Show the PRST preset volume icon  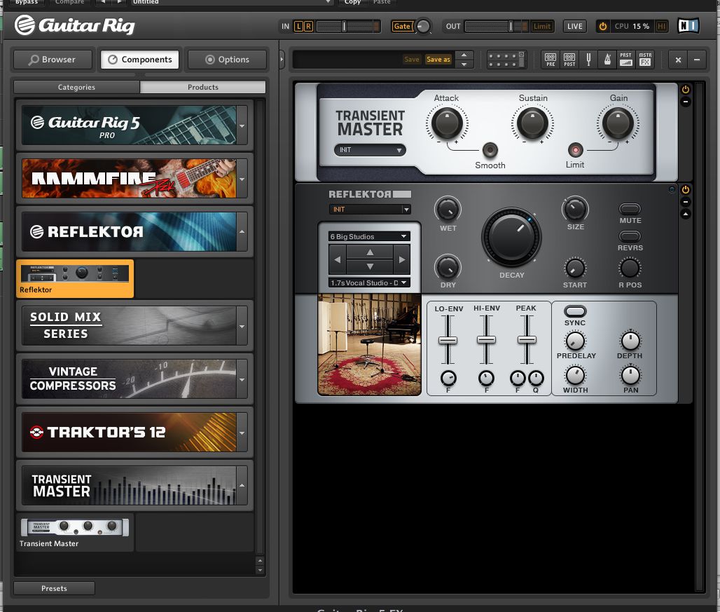626,60
